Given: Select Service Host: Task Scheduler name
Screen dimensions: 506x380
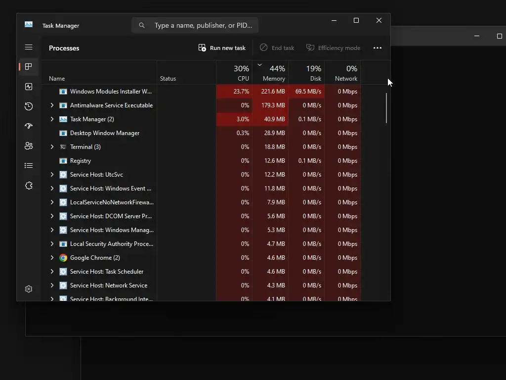Looking at the screenshot, I should pyautogui.click(x=107, y=272).
